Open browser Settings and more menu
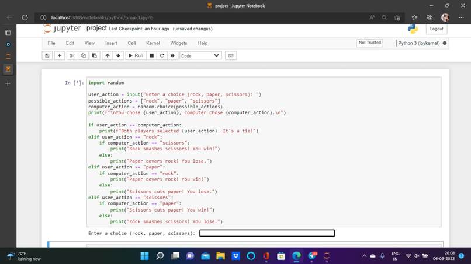Screen dimensions: 471x264 [462, 17]
